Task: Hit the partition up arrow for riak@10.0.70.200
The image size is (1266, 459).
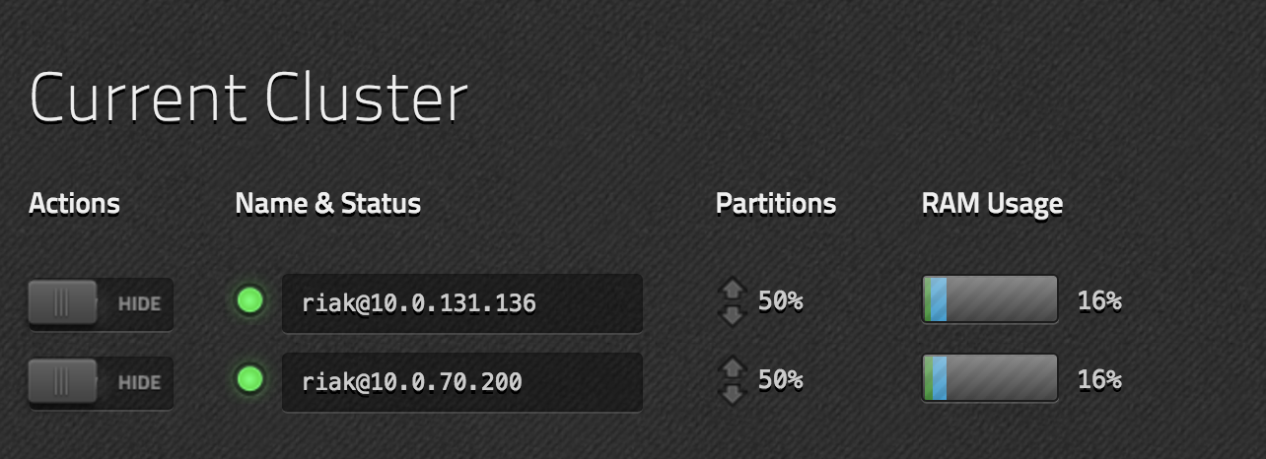Action: [732, 368]
